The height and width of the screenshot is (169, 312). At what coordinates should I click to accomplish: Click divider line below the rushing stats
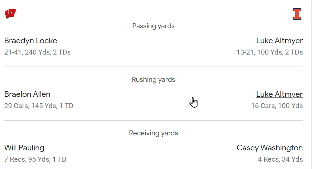[x=153, y=120]
